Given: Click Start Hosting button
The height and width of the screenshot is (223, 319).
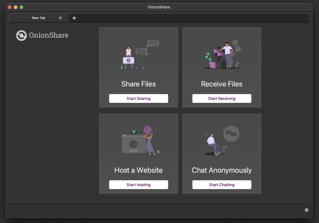Looking at the screenshot, I should point(139,185).
